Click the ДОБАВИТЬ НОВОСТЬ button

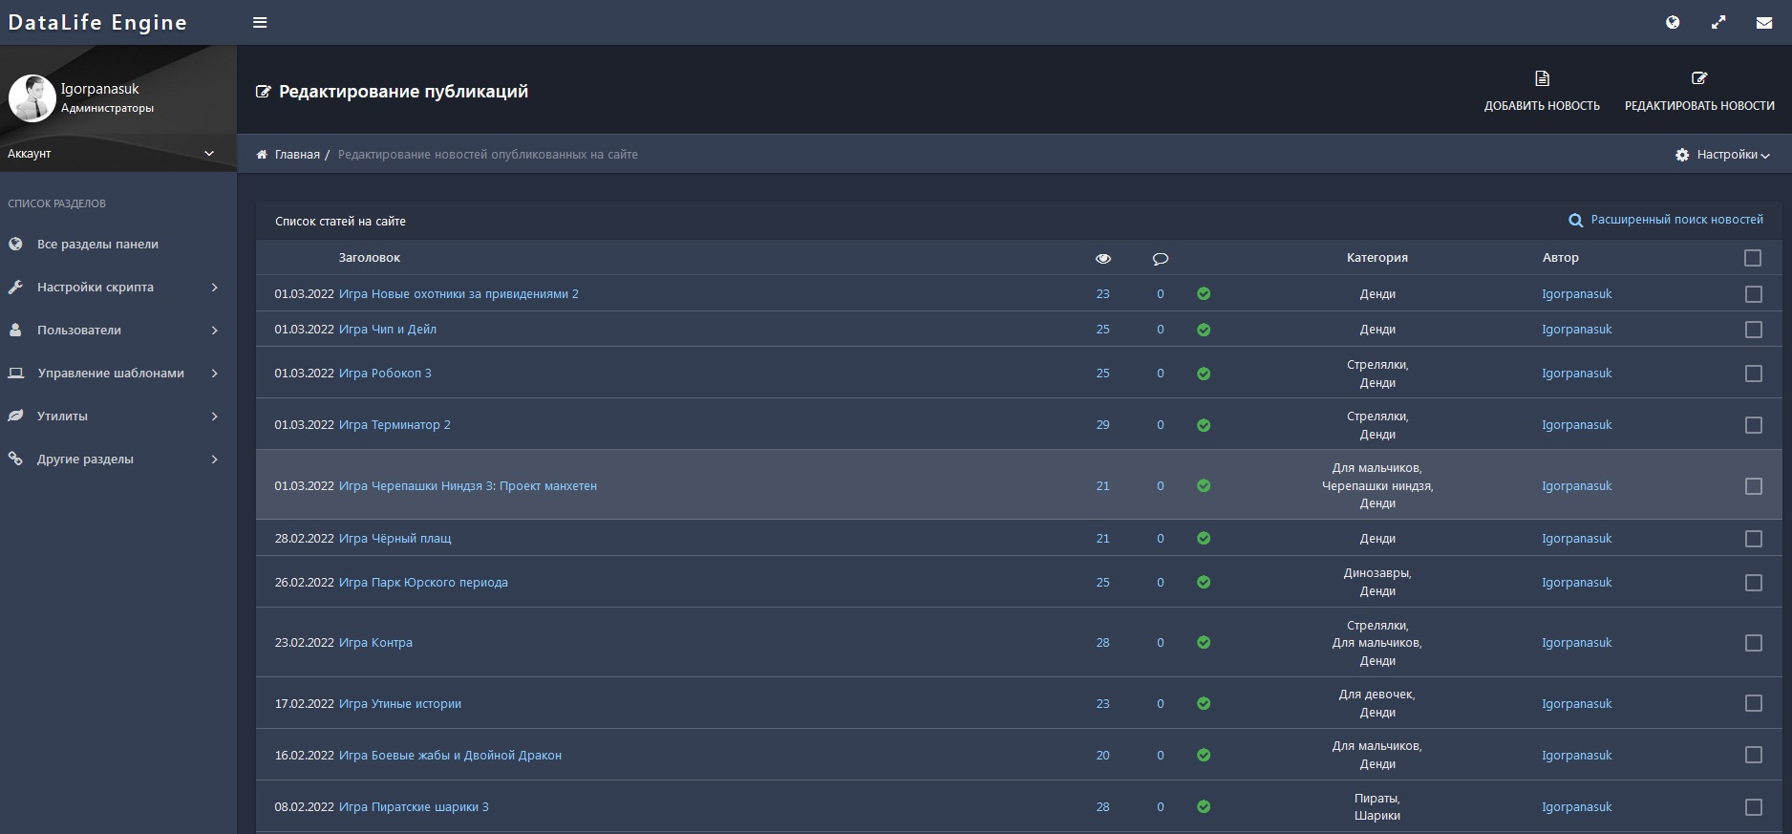click(x=1542, y=92)
